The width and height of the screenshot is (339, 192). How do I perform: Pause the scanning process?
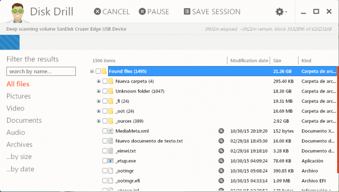click(153, 11)
